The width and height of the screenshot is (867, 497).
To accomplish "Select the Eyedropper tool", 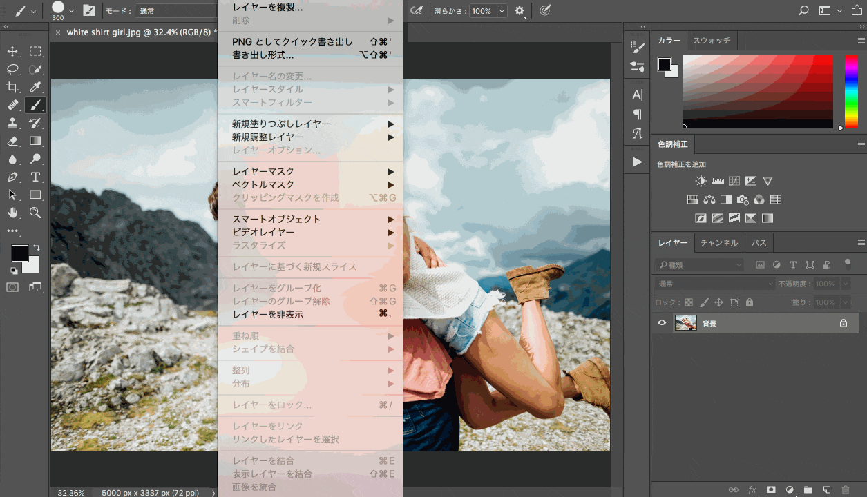I will 35,87.
